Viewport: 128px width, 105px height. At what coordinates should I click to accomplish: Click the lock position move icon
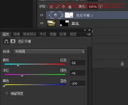[63, 7]
